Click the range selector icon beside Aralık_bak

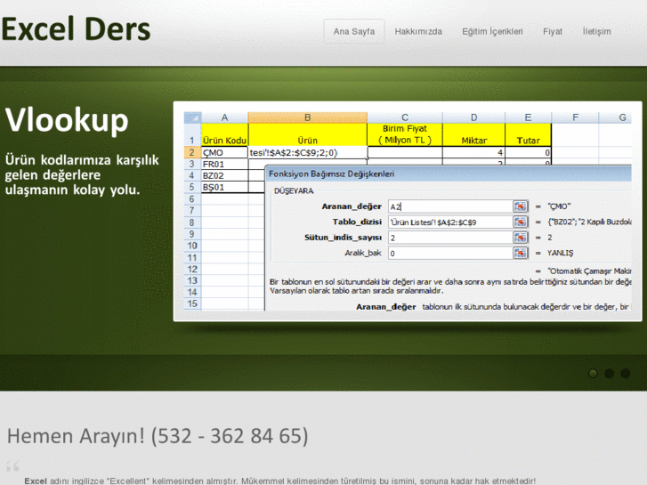(x=521, y=253)
